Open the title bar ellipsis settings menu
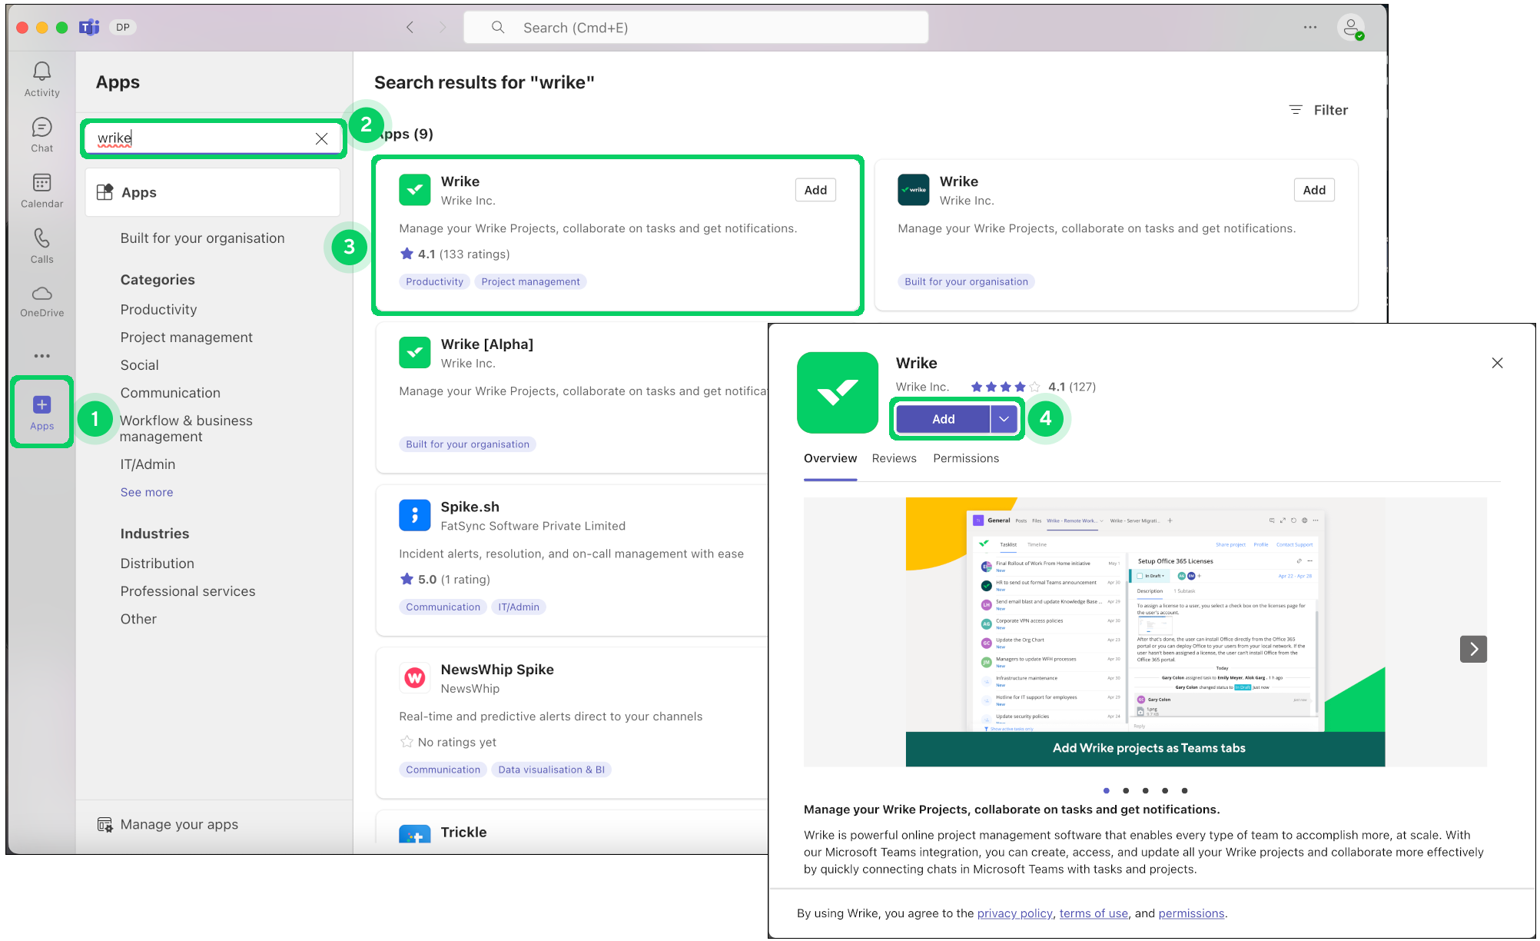Image resolution: width=1540 pixels, height=941 pixels. 1310,28
